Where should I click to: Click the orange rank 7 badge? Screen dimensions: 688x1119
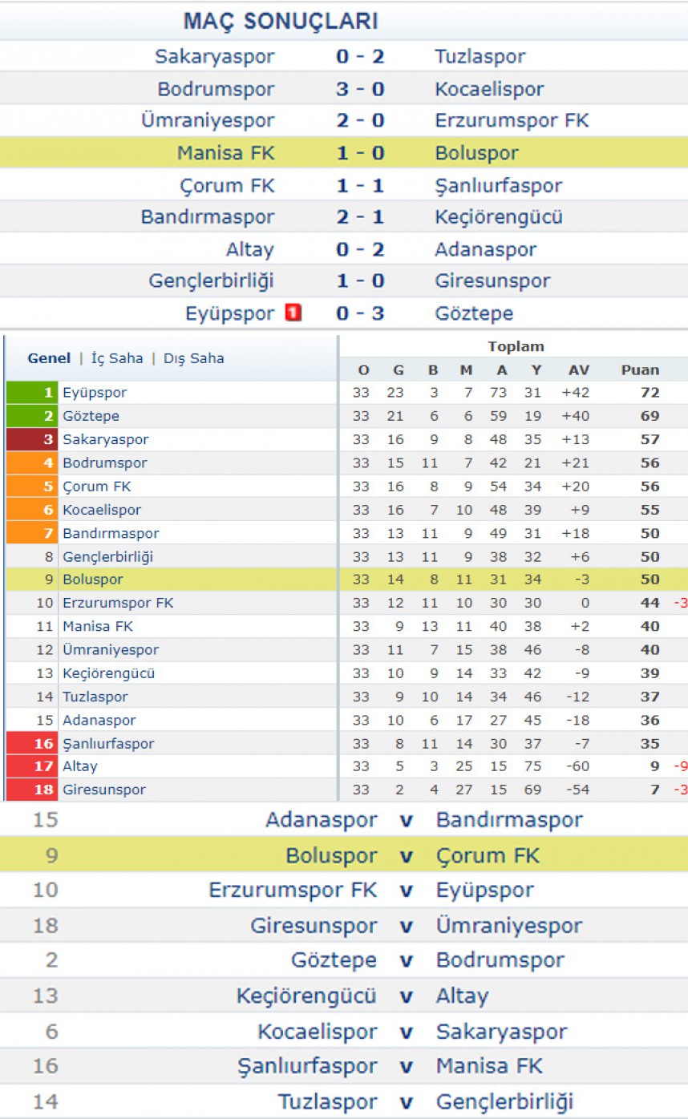pyautogui.click(x=31, y=533)
